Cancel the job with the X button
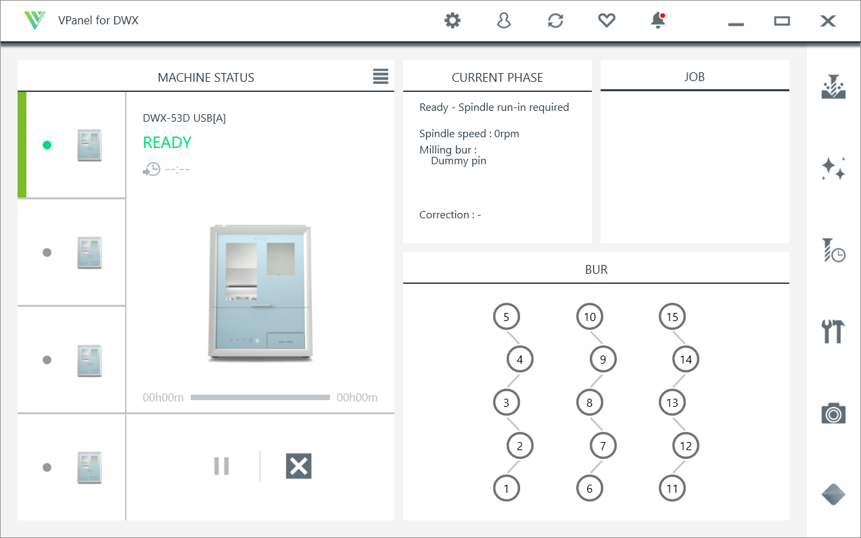The image size is (861, 538). [x=298, y=466]
